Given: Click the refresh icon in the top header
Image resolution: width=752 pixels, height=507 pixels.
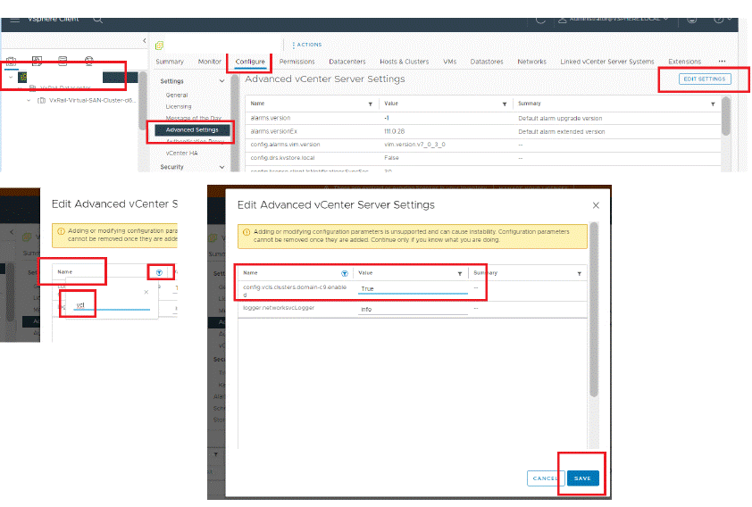Looking at the screenshot, I should pyautogui.click(x=540, y=21).
